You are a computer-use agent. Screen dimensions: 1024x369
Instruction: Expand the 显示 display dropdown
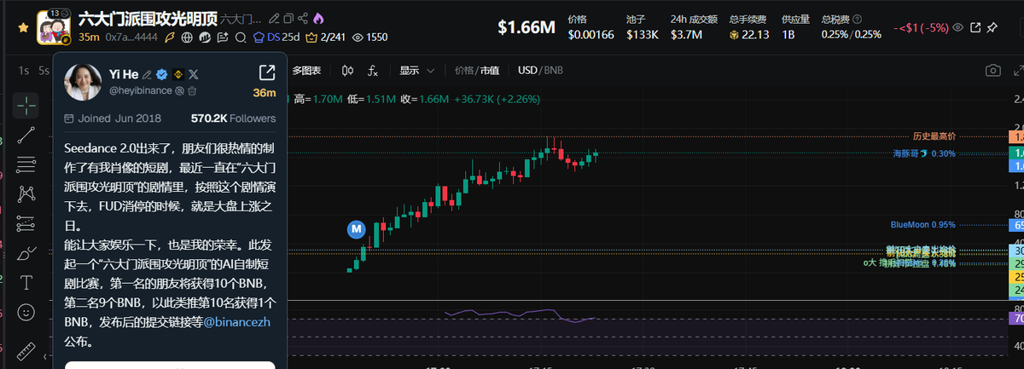(416, 71)
